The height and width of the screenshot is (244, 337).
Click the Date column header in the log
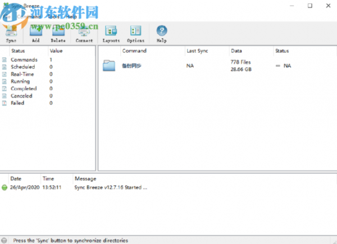pyautogui.click(x=16, y=178)
